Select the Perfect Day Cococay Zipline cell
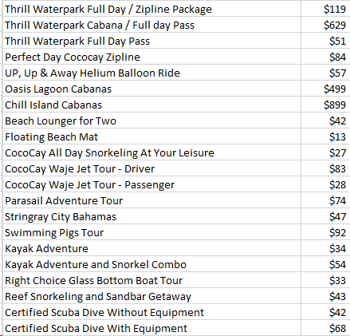 coord(151,57)
